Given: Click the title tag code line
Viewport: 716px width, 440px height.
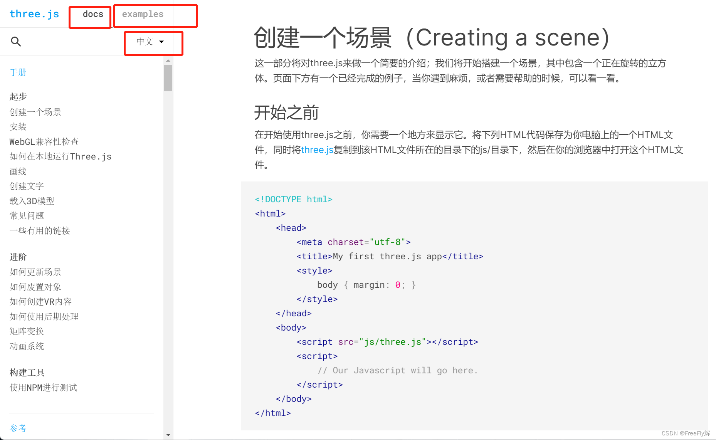Looking at the screenshot, I should 390,256.
